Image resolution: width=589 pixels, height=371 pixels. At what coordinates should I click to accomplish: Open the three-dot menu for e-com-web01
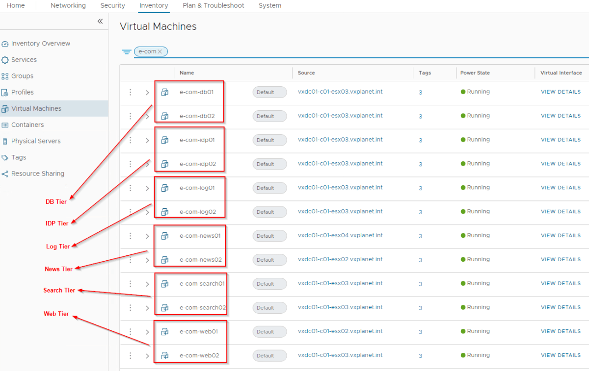point(130,332)
